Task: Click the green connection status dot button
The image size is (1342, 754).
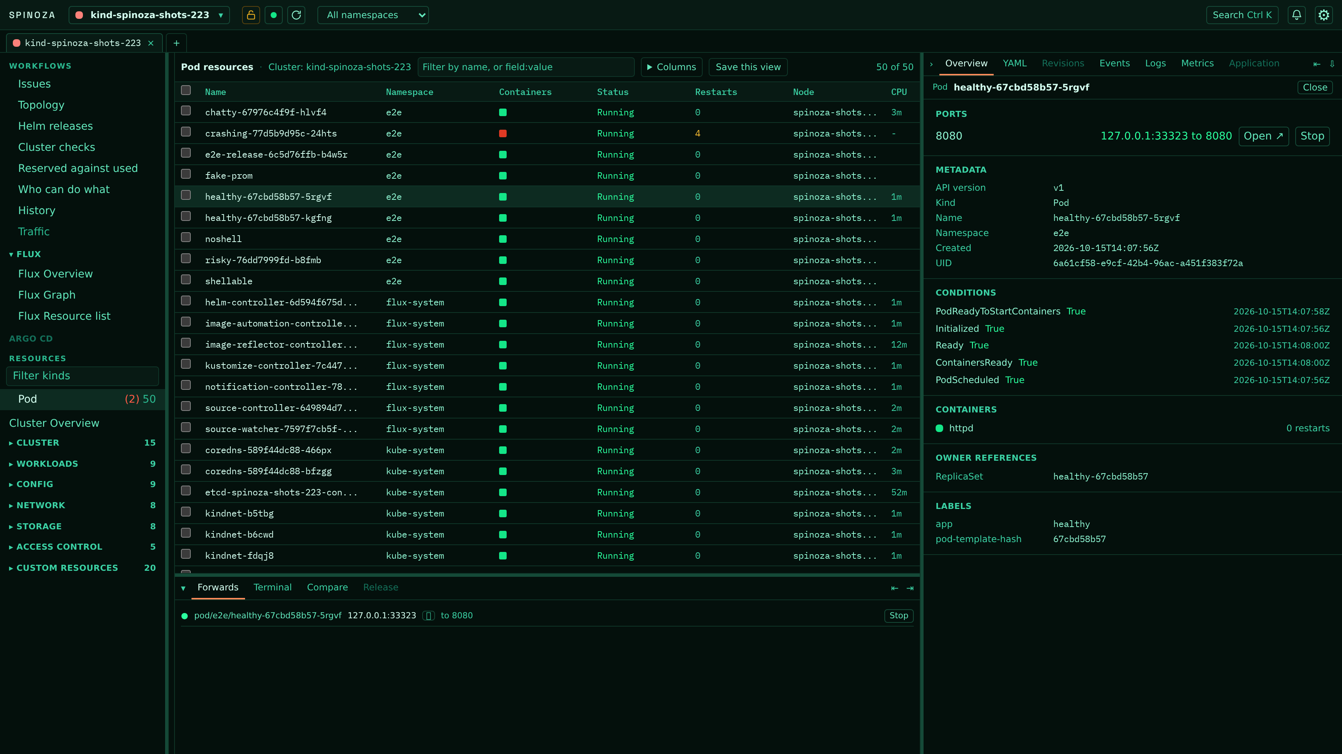Action: 274,15
